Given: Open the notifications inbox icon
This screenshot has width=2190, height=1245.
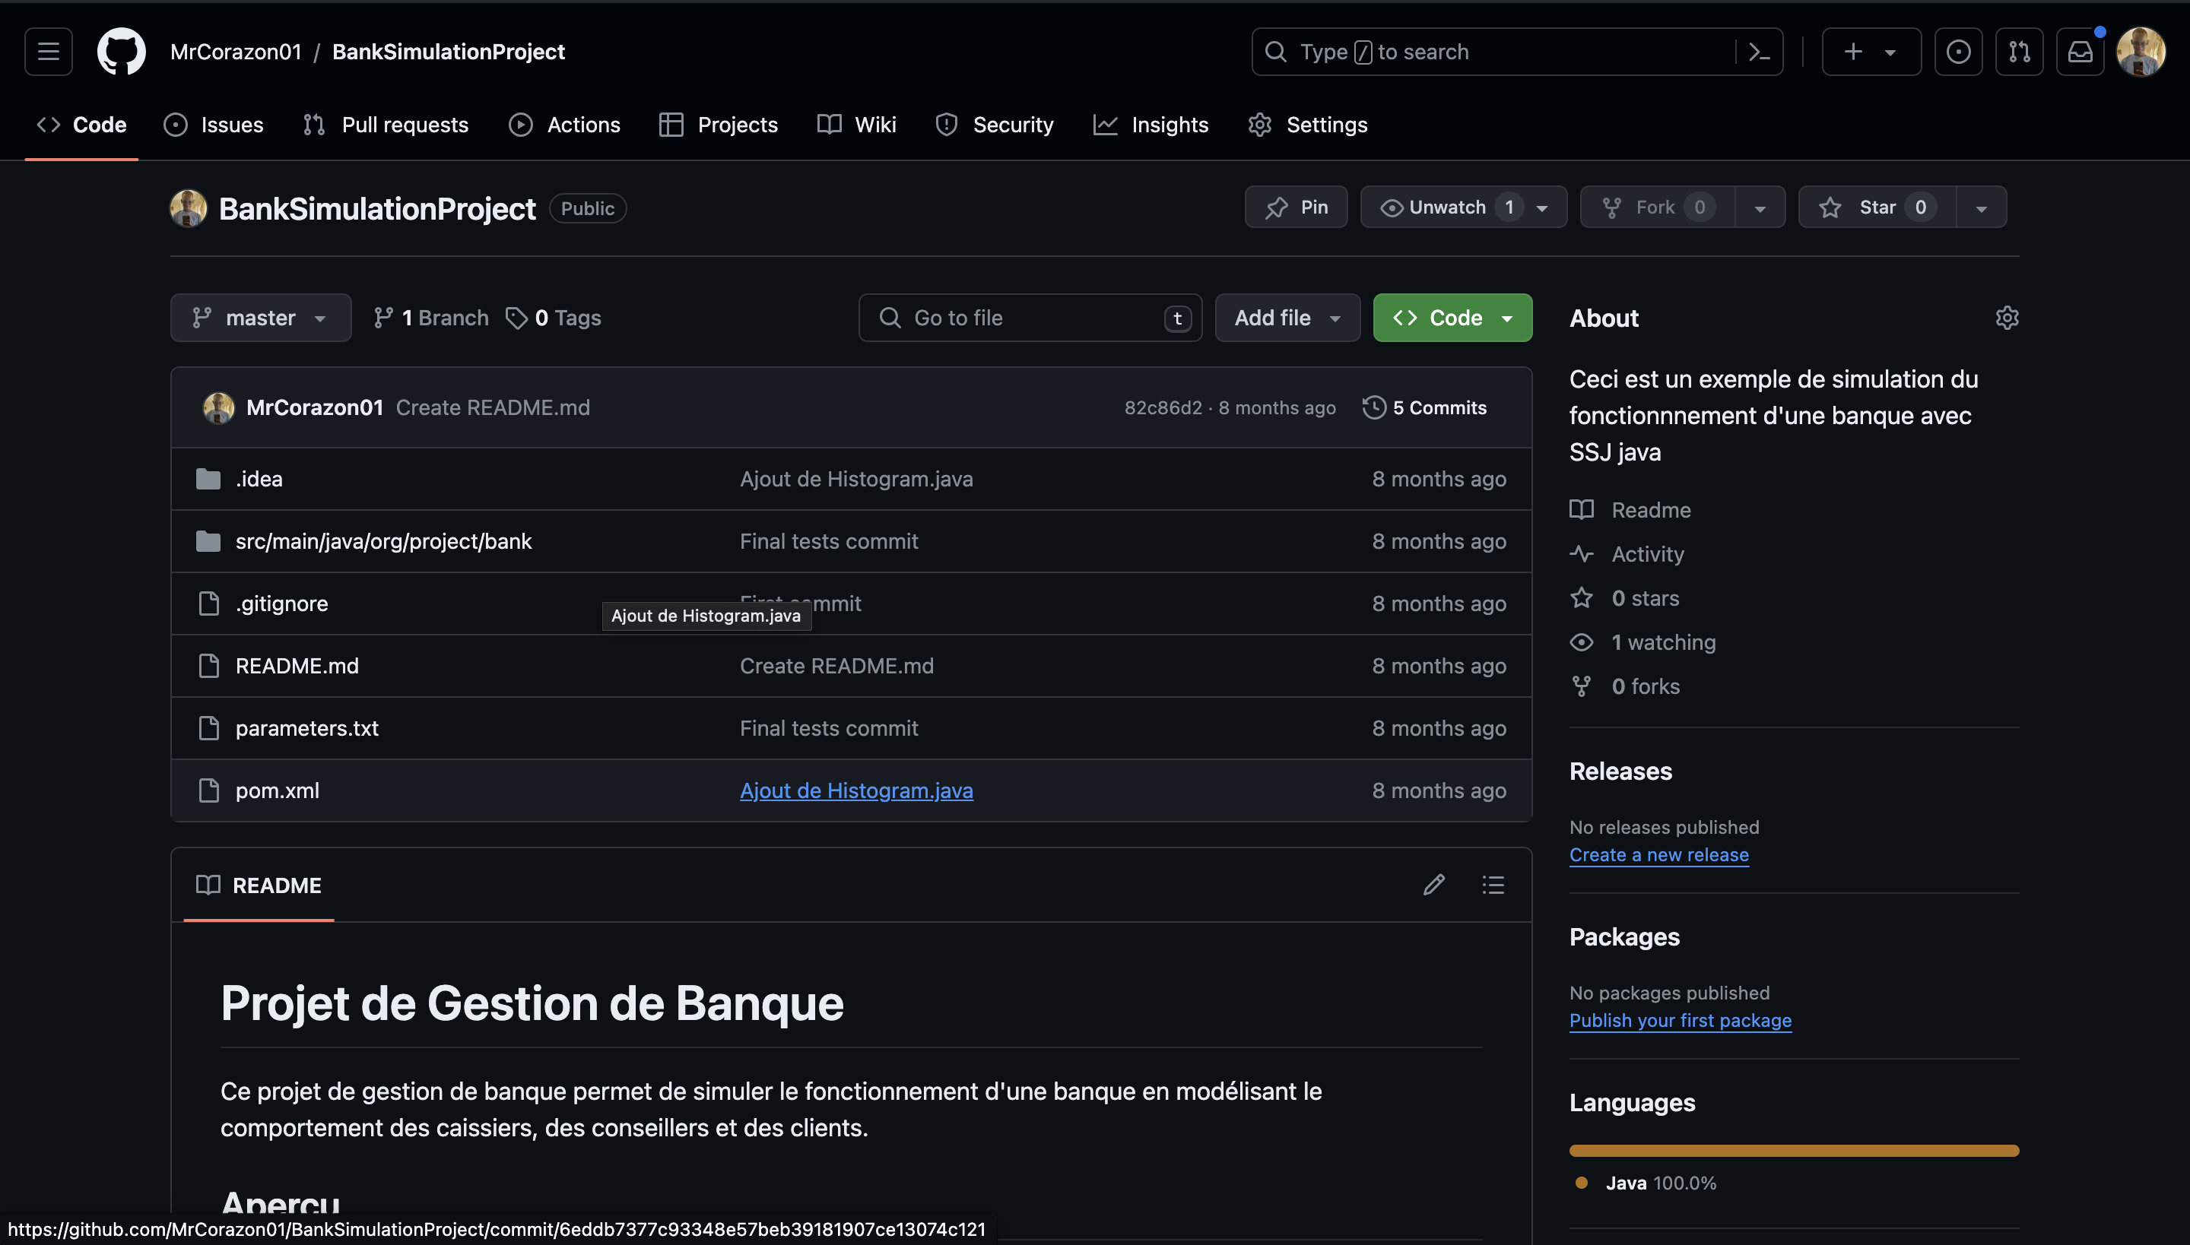Looking at the screenshot, I should coord(2080,52).
